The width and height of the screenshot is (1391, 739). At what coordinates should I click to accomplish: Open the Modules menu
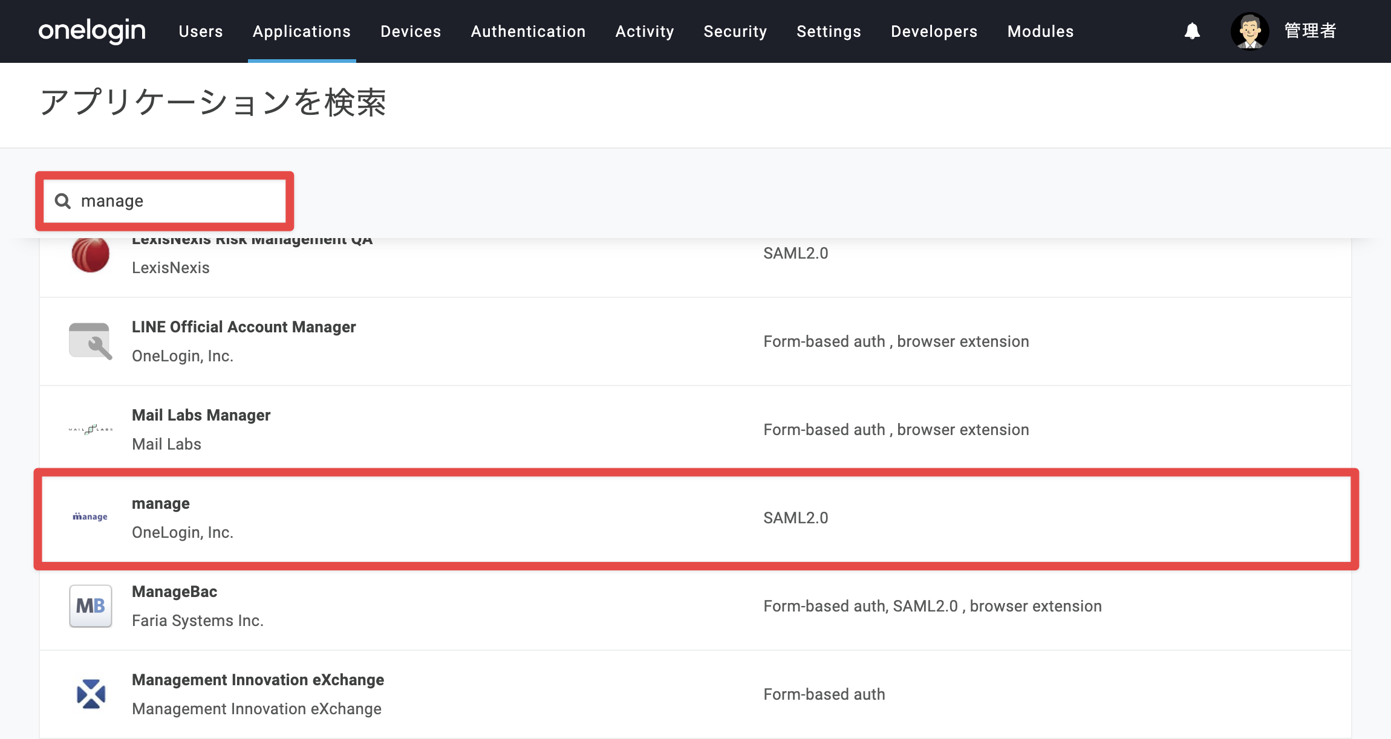1040,31
